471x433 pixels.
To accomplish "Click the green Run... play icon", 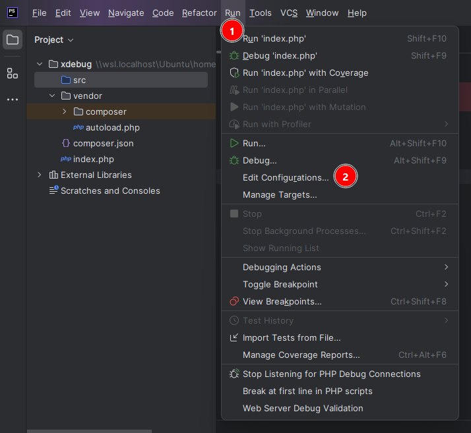I will 234,143.
